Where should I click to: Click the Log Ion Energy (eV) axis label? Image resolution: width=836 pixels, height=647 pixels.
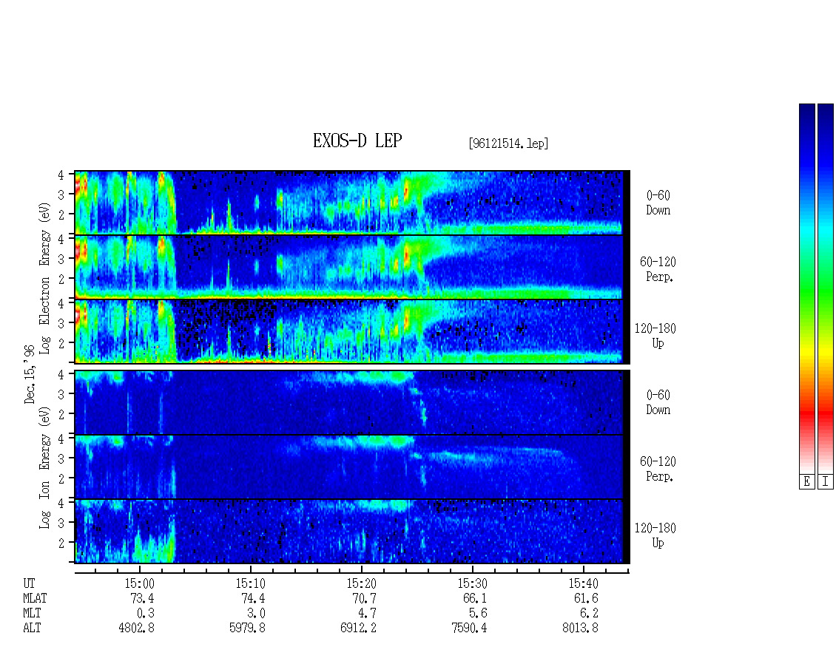tap(45, 468)
